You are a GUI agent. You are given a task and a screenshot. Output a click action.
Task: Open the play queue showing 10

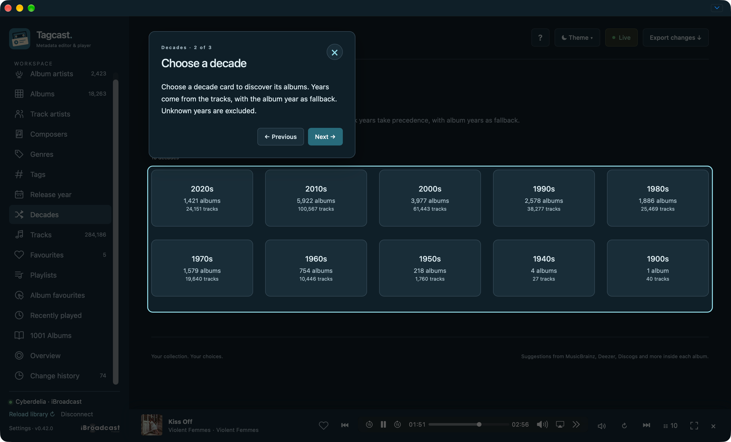tap(670, 426)
